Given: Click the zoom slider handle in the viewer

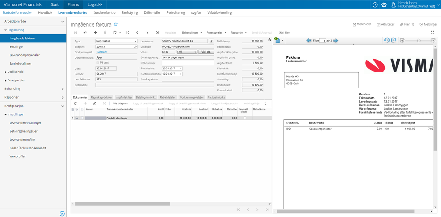Looking at the screenshot, I should point(419,41).
